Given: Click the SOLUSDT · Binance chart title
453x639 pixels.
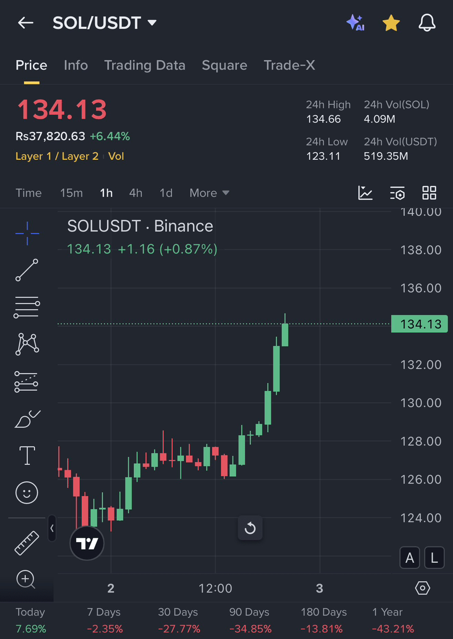Looking at the screenshot, I should pyautogui.click(x=140, y=226).
